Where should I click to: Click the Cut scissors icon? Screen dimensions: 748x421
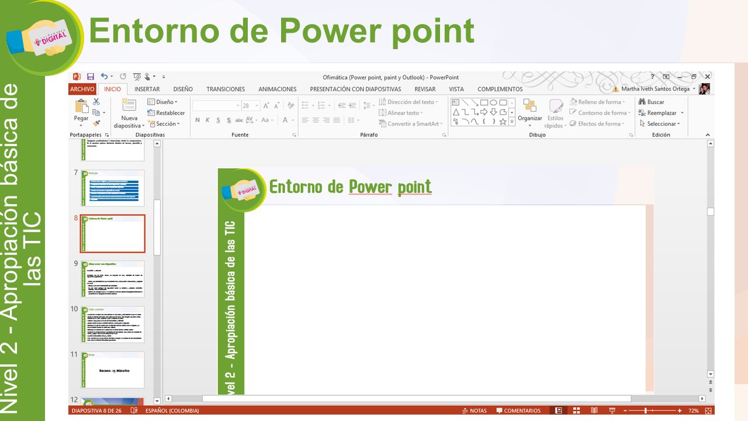tap(96, 102)
